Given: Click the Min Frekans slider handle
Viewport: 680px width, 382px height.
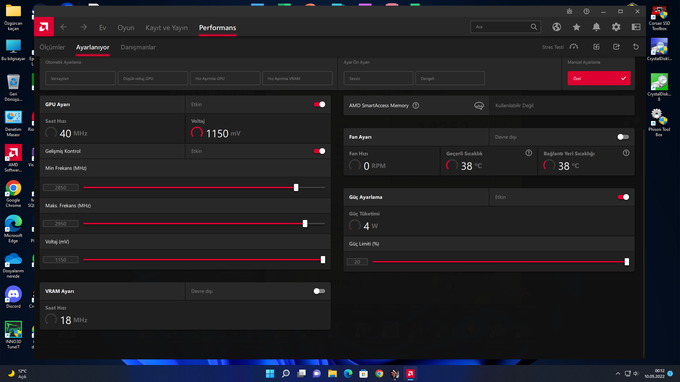Looking at the screenshot, I should pos(296,187).
